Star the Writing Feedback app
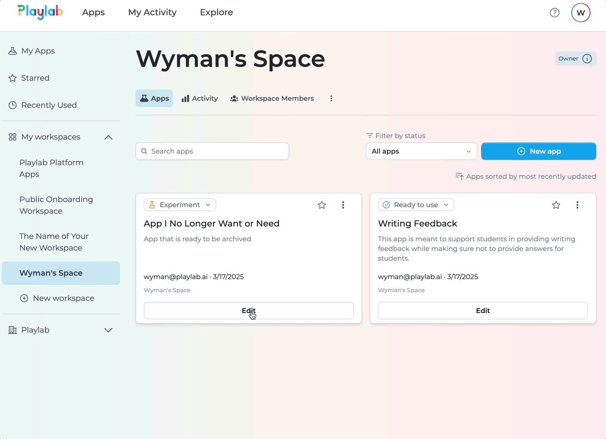606x439 pixels. [x=556, y=205]
